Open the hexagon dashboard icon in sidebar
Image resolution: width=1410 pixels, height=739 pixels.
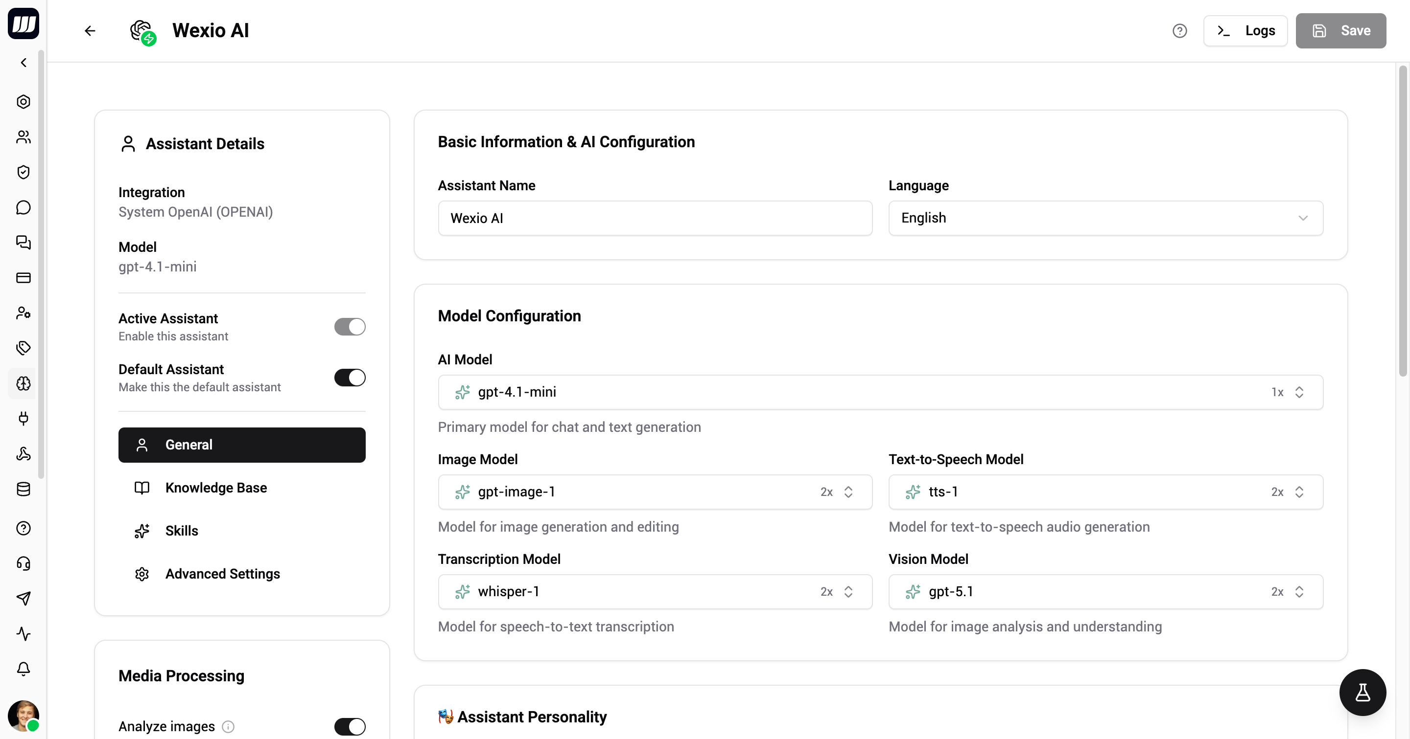tap(23, 102)
